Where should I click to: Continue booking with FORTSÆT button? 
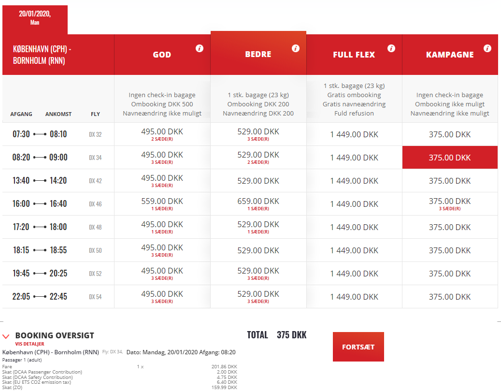tap(358, 347)
